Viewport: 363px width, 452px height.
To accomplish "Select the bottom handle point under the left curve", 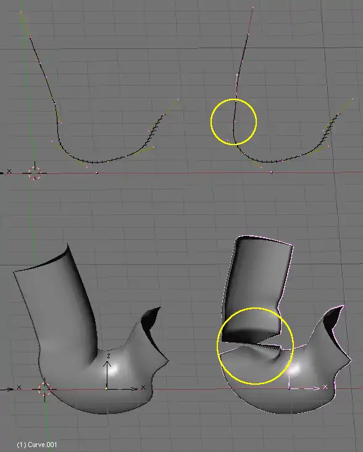I will 87,167.
